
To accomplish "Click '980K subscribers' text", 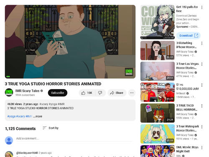I will point(25,95).
